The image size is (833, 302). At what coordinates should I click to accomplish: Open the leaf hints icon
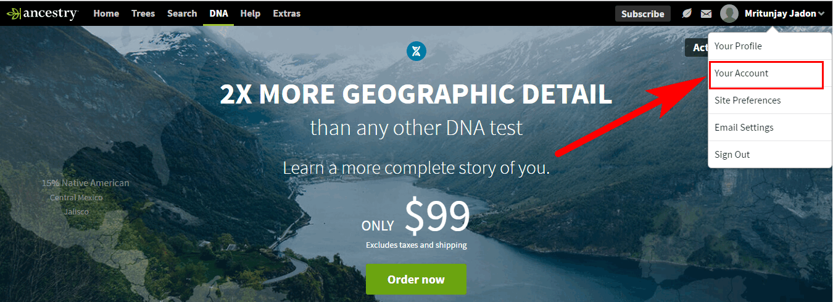687,14
